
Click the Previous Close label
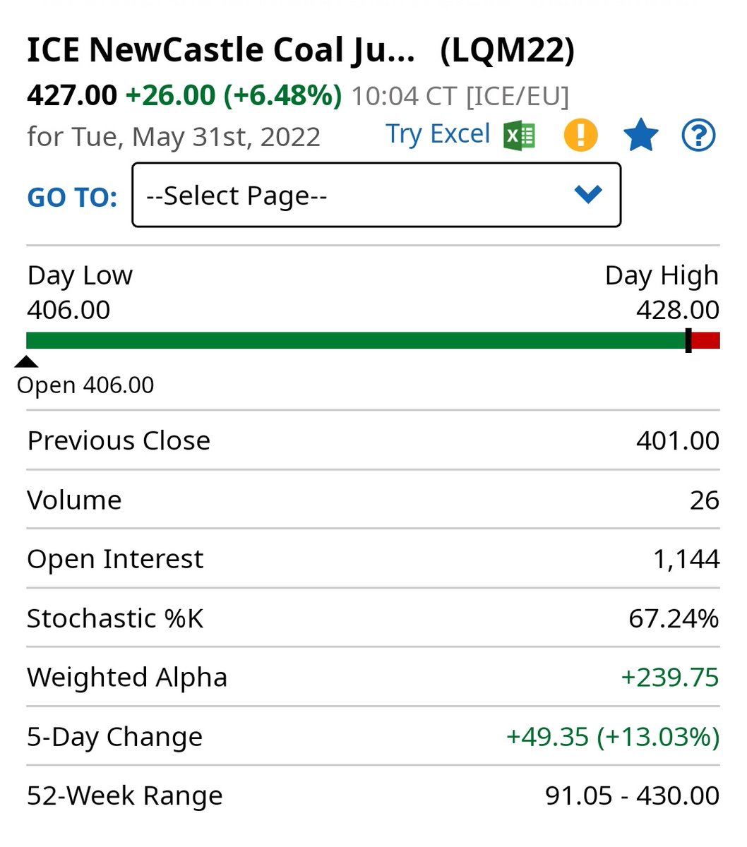click(119, 440)
